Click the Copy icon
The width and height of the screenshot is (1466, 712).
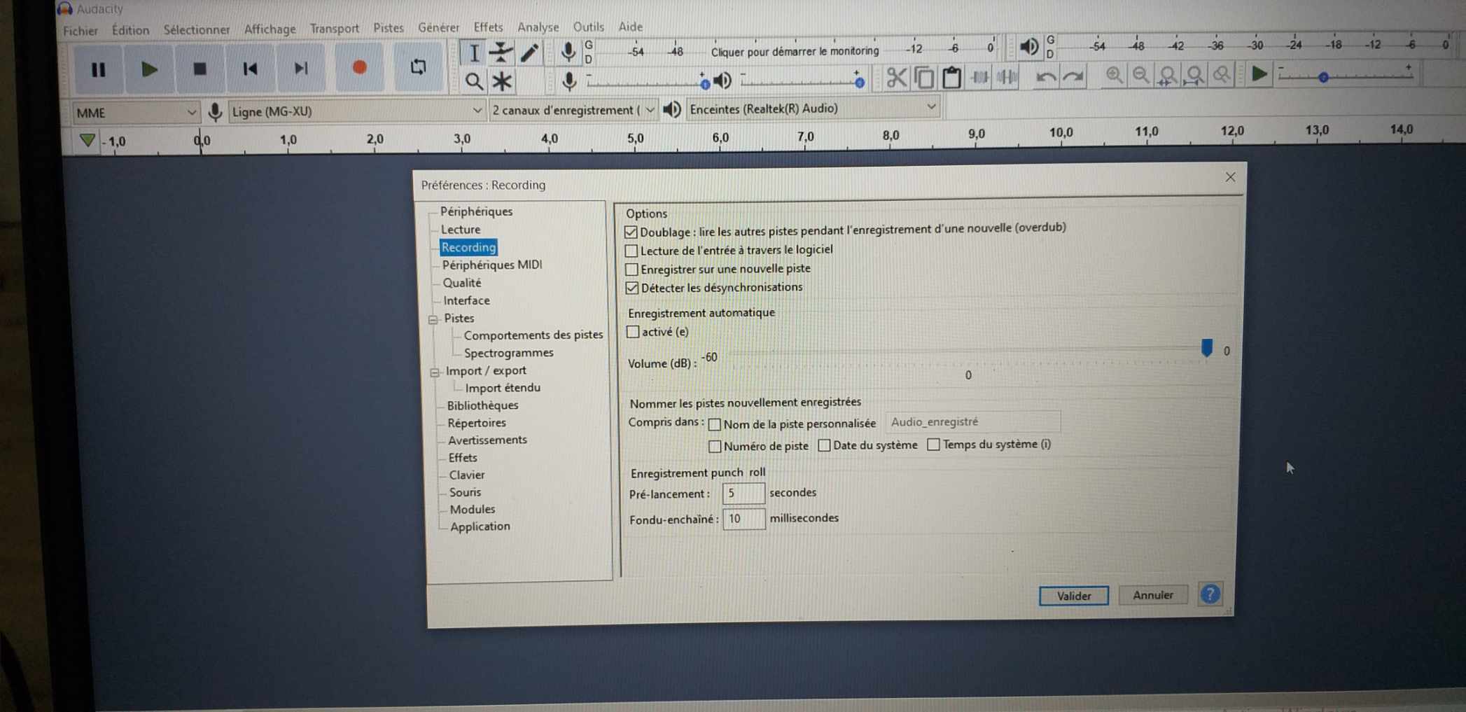tap(924, 77)
